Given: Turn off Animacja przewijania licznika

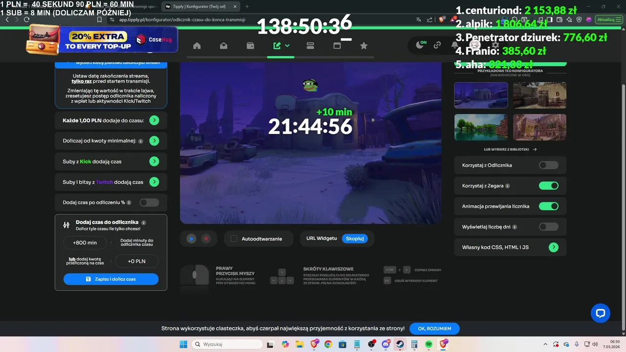Looking at the screenshot, I should tap(548, 206).
